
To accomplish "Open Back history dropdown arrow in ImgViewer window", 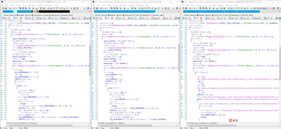I will (x=12, y=8).
